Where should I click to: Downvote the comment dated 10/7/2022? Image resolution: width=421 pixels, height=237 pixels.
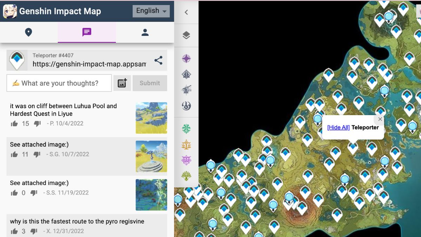(37, 154)
